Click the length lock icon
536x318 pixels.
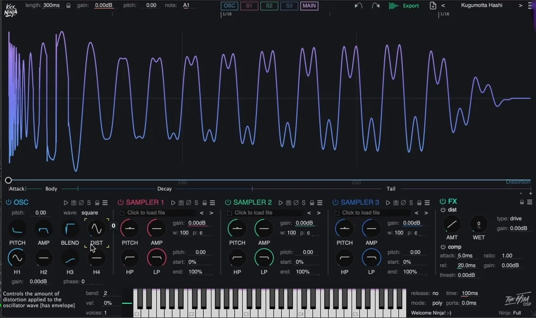click(x=68, y=6)
